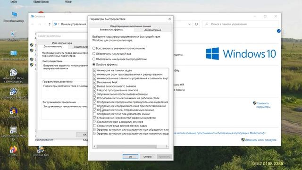Click the right arrow of effects list scrollbar
The image size is (302, 170).
pos(167,146)
